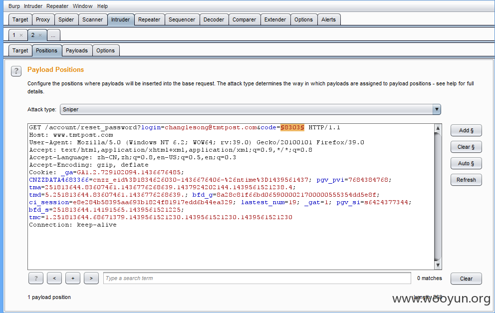Switch to the Scanner tab

(x=92, y=19)
